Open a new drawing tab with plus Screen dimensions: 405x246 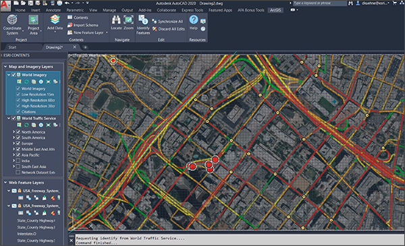(x=85, y=47)
